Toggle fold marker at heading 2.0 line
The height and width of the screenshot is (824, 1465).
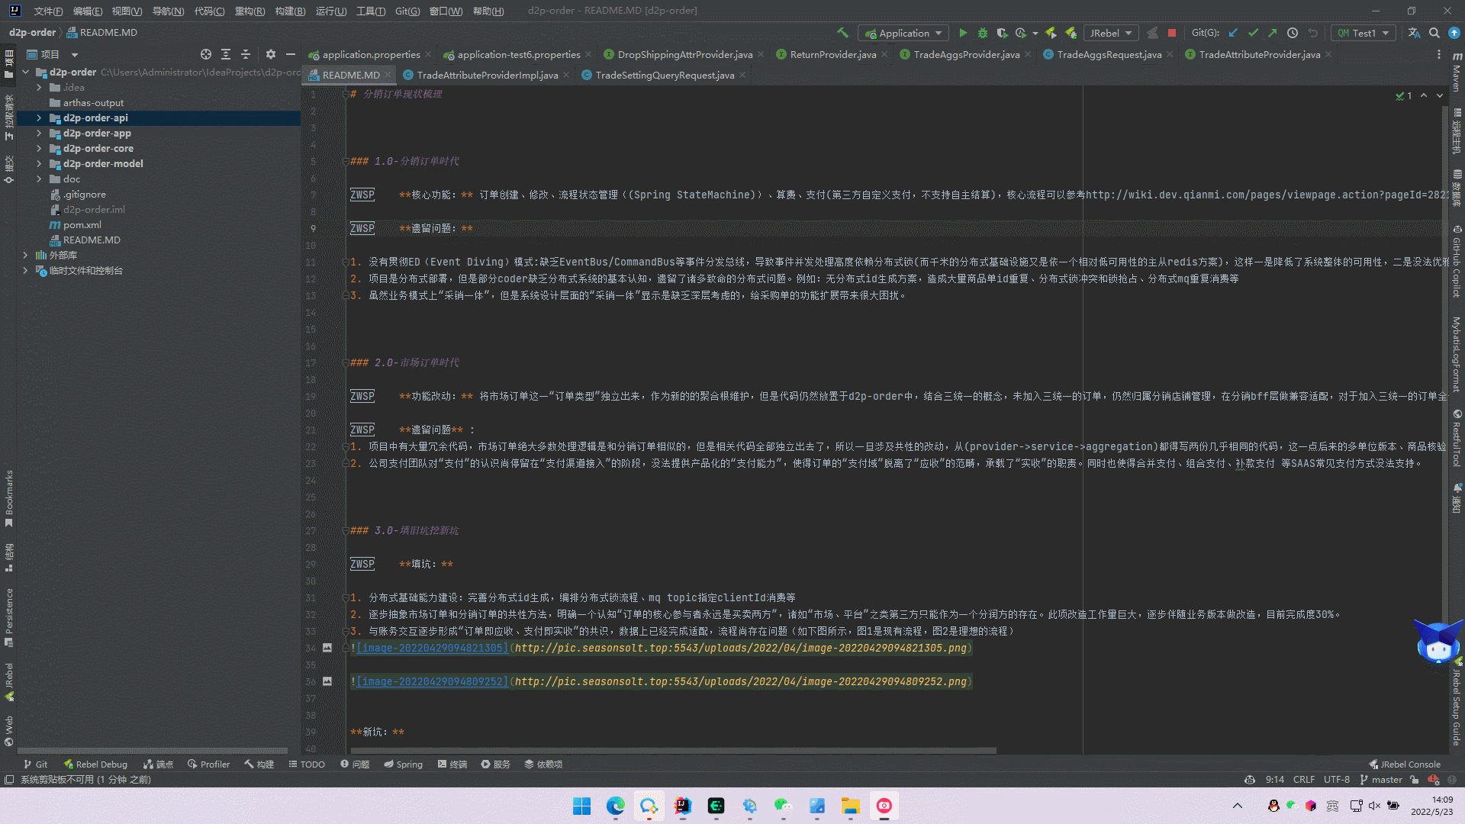[346, 363]
